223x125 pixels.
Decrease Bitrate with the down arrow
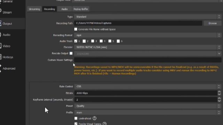(219, 94)
